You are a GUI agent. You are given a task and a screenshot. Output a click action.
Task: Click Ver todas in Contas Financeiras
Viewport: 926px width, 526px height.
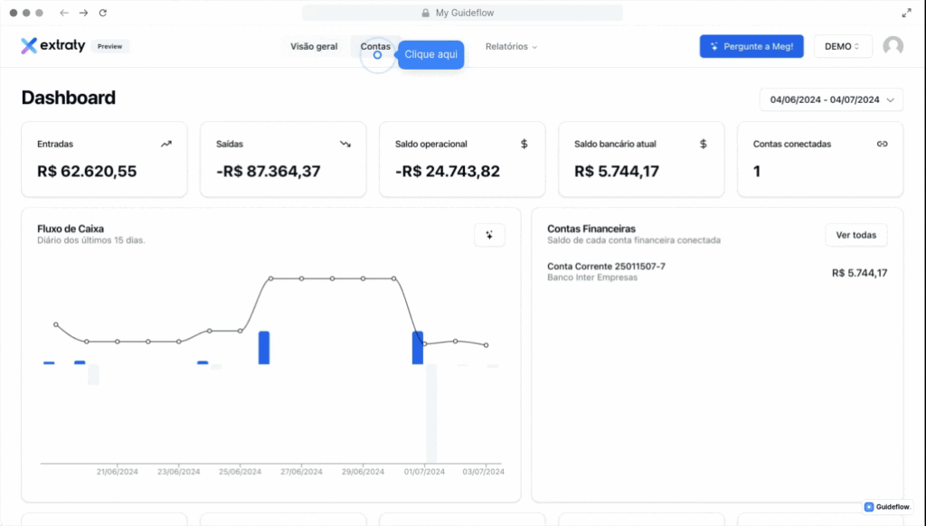855,235
